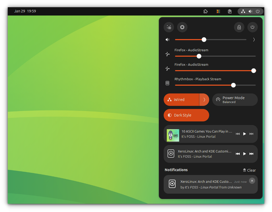
Task: Play the XeroLinux track in Rhythmbox
Action: click(244, 153)
